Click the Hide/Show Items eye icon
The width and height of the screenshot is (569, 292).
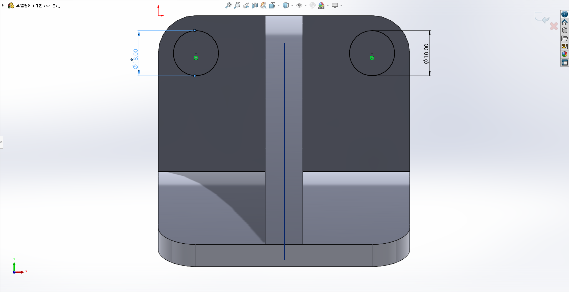299,5
